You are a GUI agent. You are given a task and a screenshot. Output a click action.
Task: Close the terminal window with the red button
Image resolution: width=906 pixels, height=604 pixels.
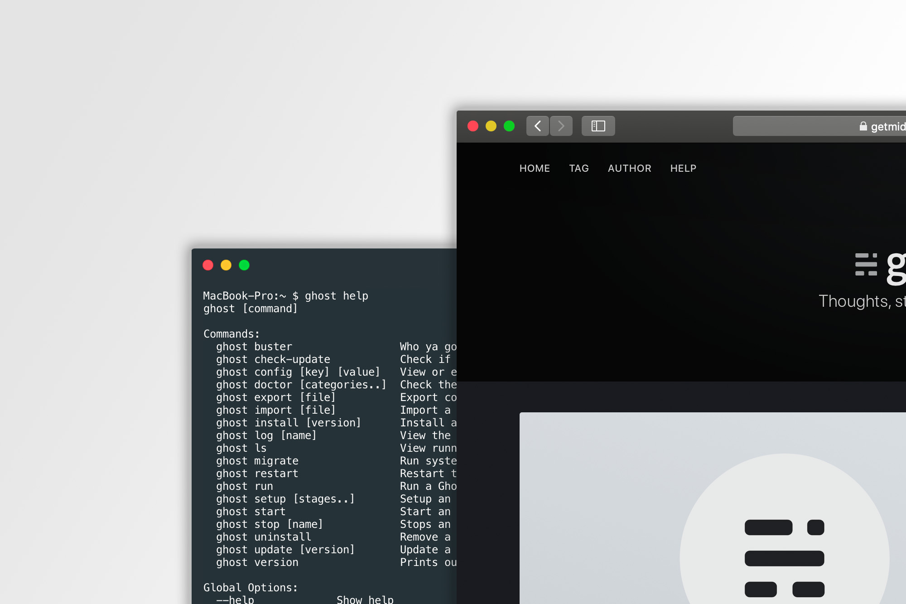208,265
